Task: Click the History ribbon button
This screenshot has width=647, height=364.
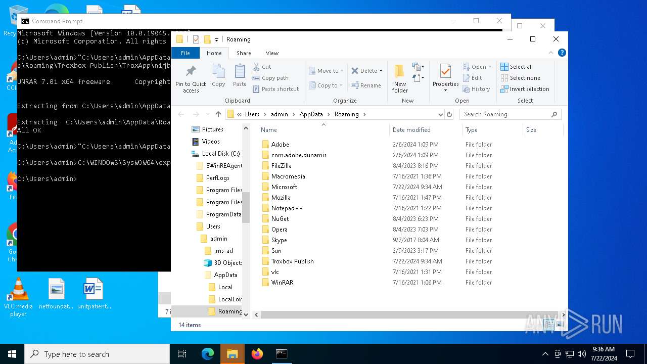Action: (x=476, y=89)
